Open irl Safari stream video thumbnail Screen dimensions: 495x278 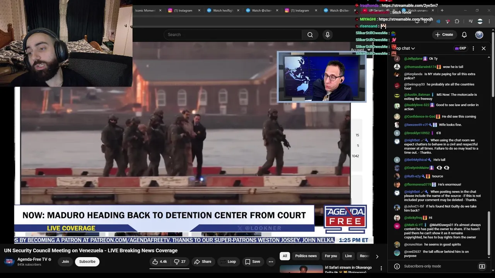301,269
